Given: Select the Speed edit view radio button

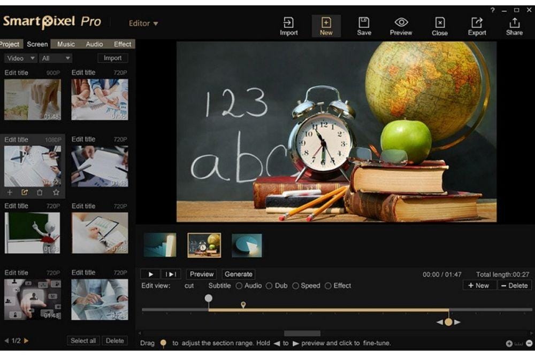Looking at the screenshot, I should tap(295, 286).
